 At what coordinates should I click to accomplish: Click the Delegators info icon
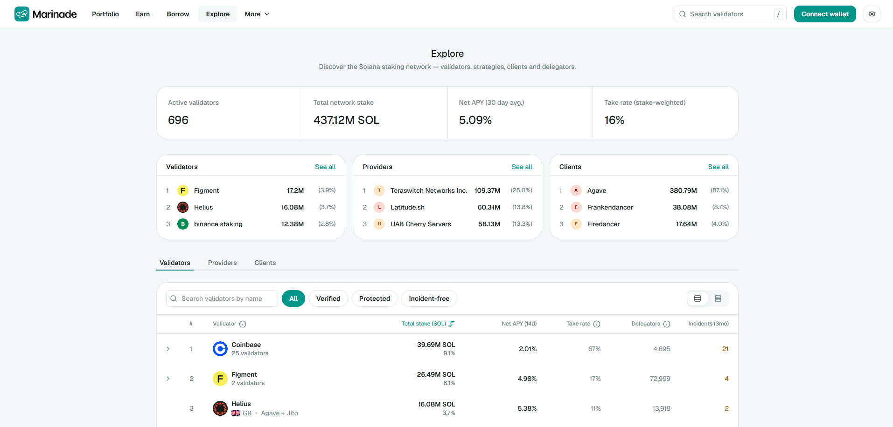tap(667, 324)
